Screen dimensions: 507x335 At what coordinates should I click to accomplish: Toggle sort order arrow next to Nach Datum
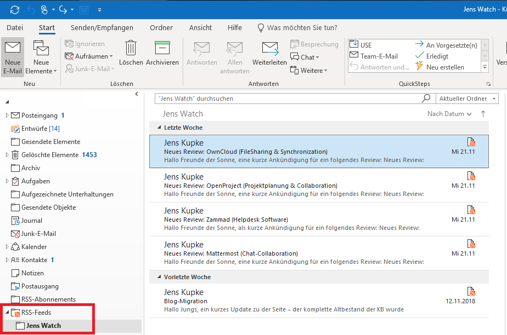click(483, 114)
